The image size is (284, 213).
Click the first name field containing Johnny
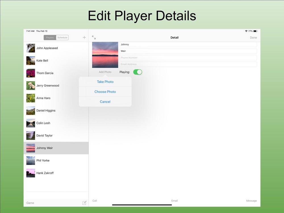[188, 44]
